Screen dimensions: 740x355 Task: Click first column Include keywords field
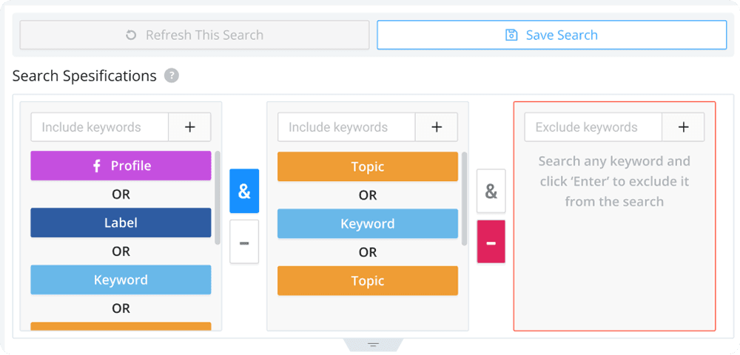click(100, 126)
